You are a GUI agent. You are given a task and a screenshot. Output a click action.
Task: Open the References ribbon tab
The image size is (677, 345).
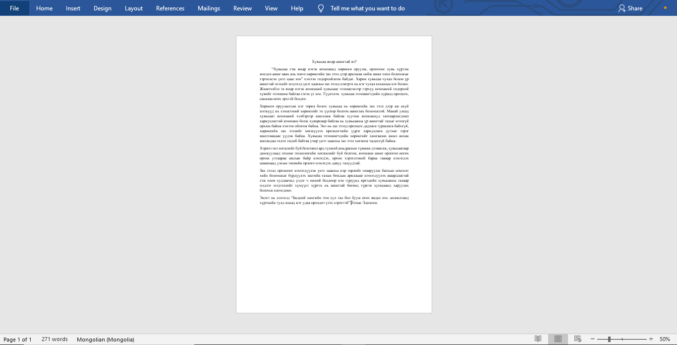coord(170,8)
